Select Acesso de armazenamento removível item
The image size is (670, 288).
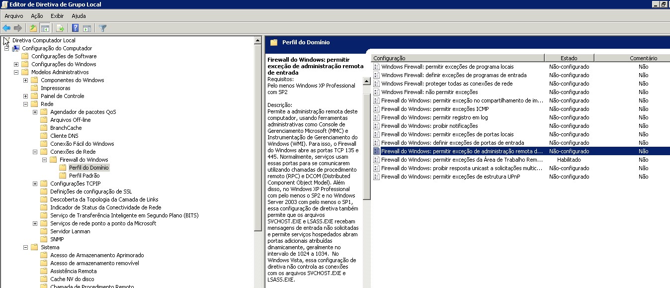(x=94, y=263)
